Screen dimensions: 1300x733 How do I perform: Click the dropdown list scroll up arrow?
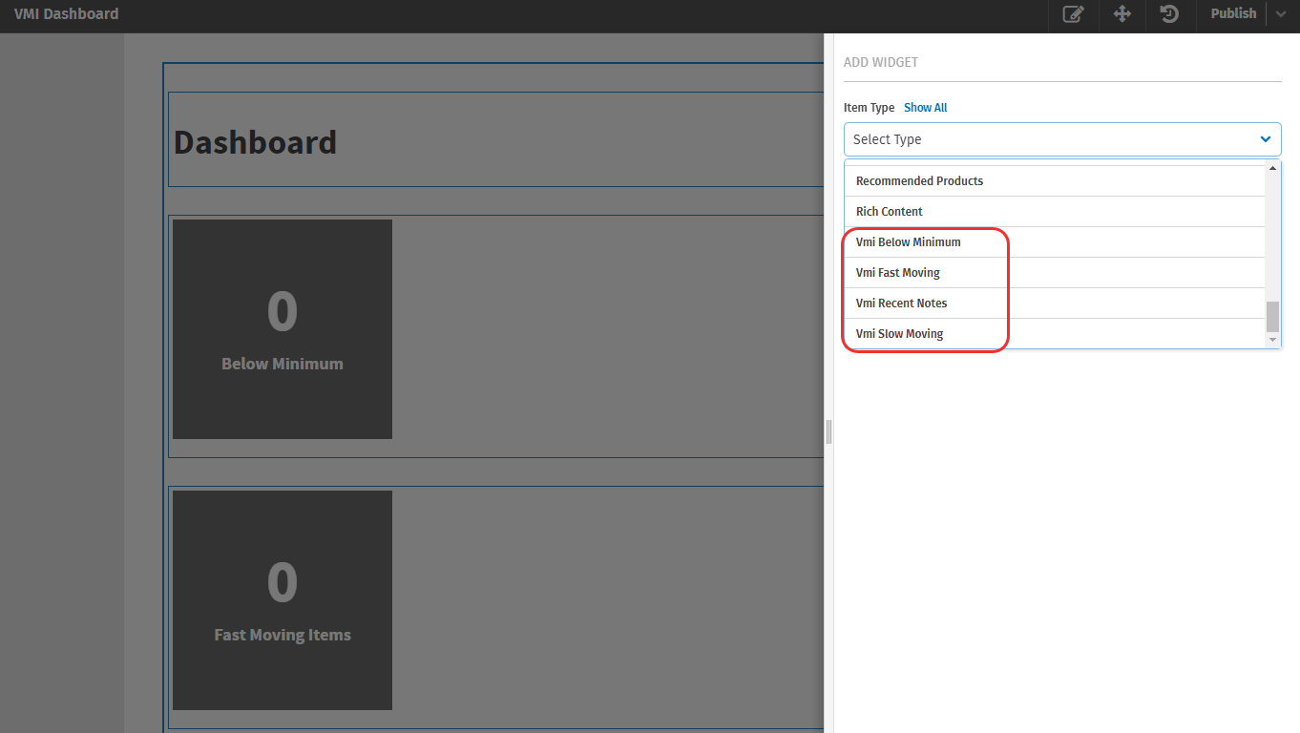coord(1272,169)
